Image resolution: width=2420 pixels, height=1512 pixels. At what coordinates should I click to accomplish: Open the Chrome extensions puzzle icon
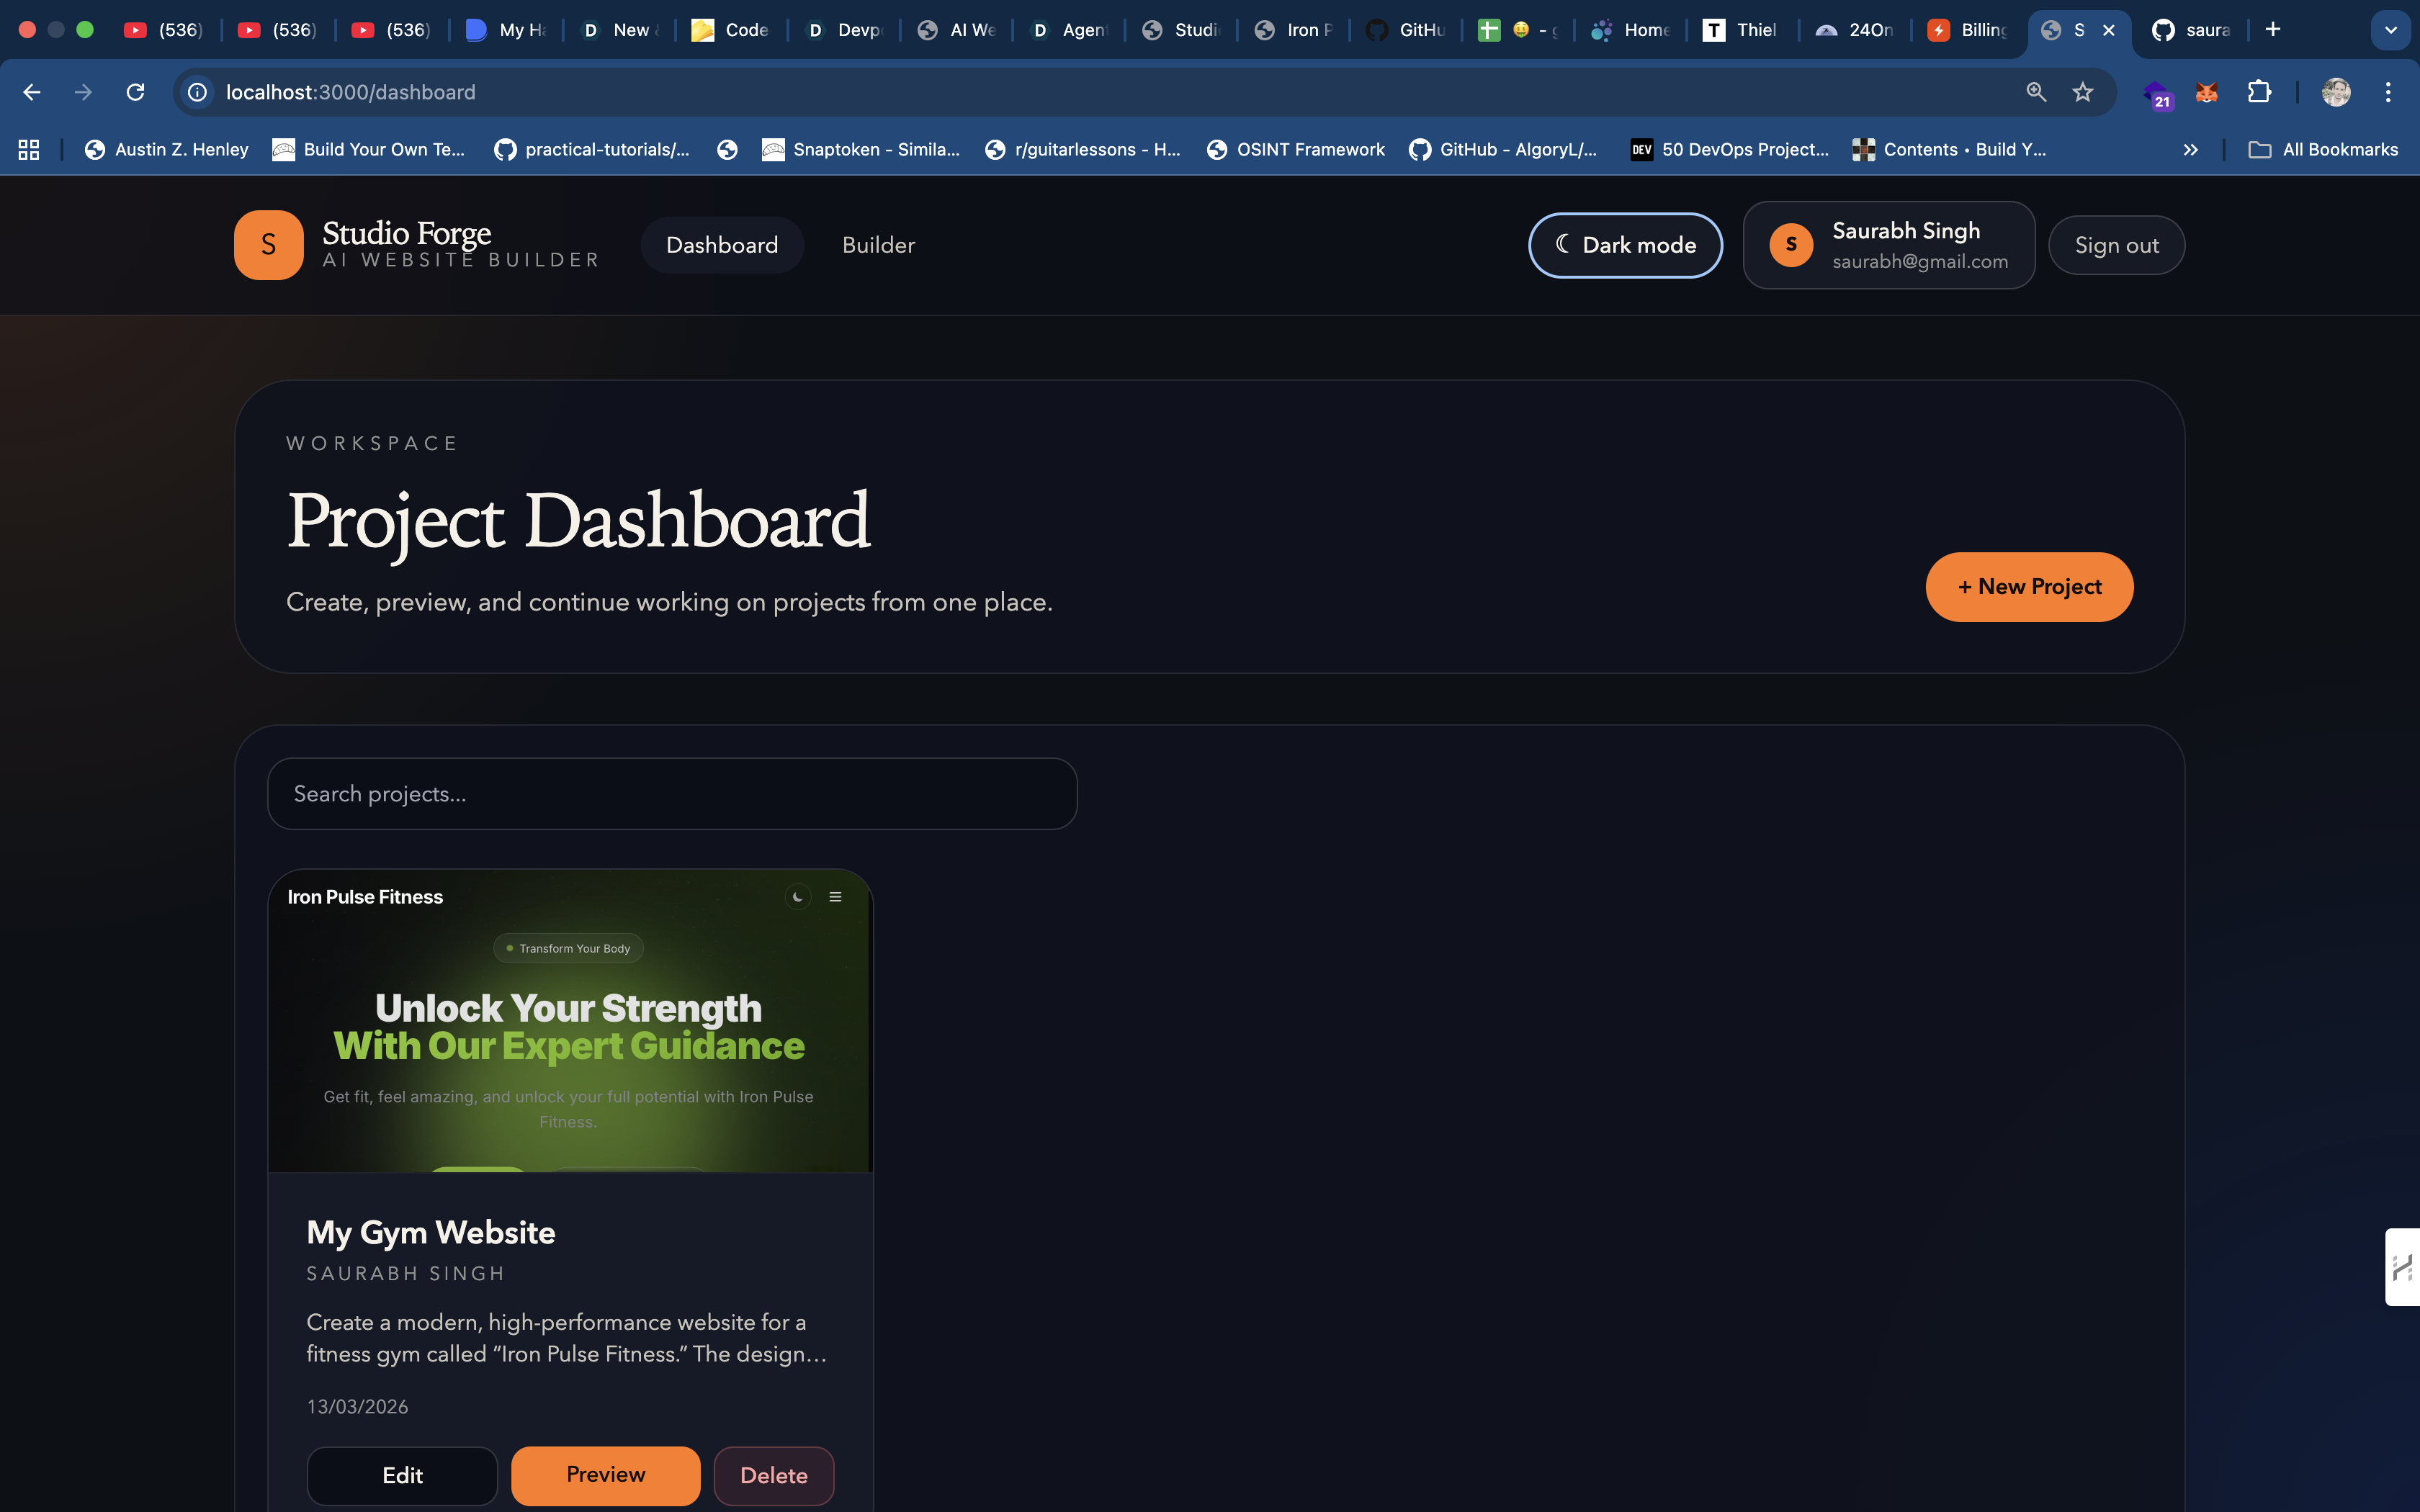[x=2259, y=92]
